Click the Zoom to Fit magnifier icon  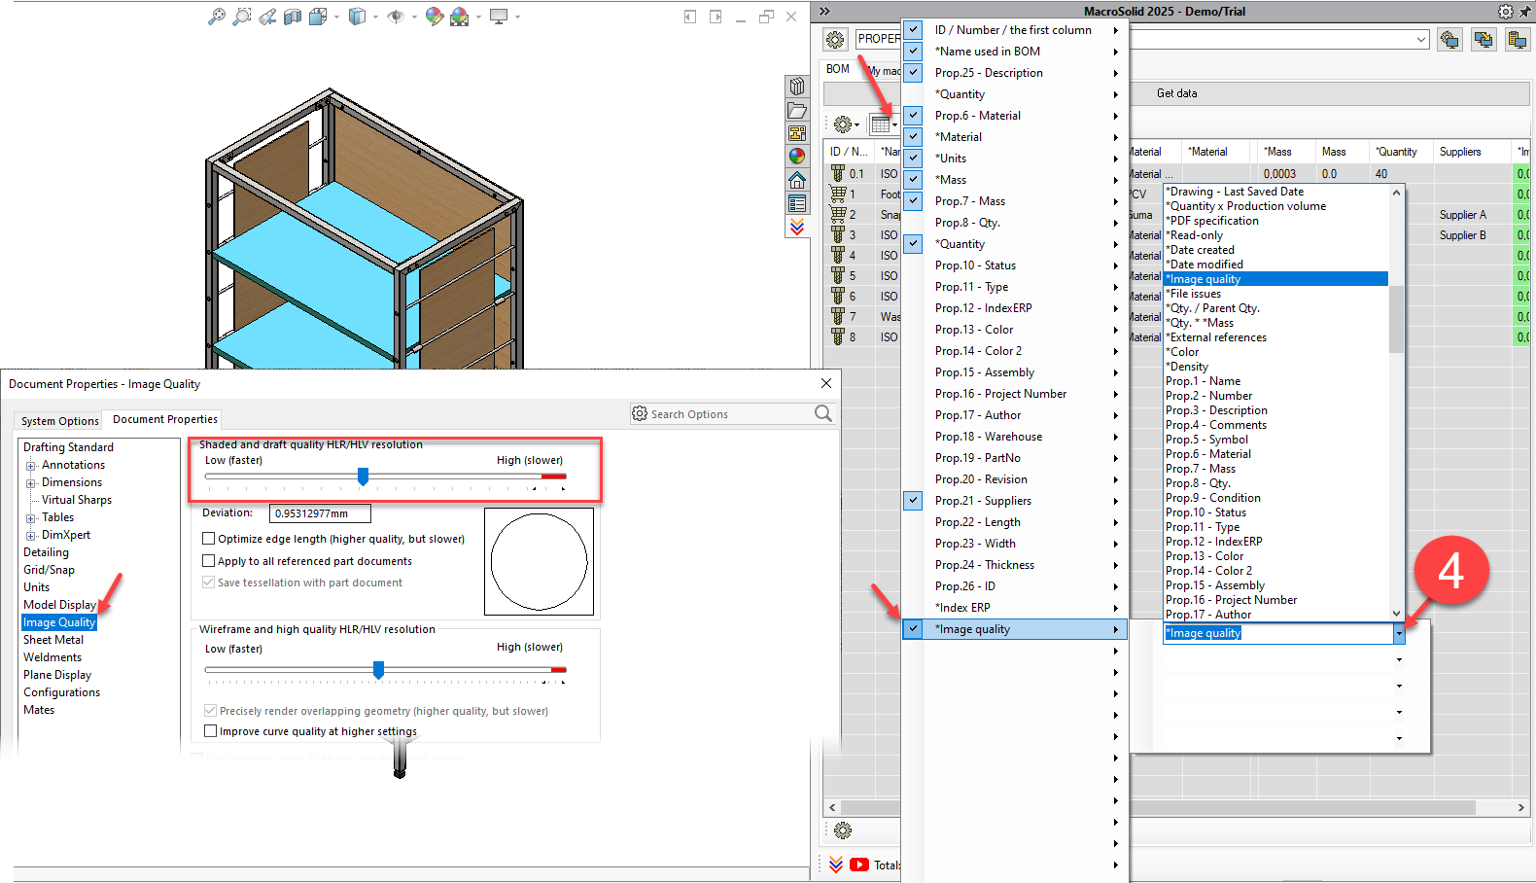tap(217, 17)
